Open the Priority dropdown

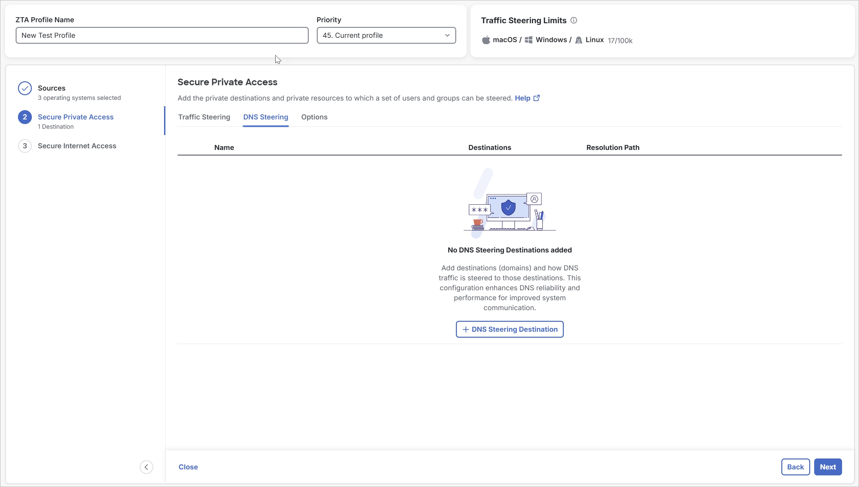[386, 35]
